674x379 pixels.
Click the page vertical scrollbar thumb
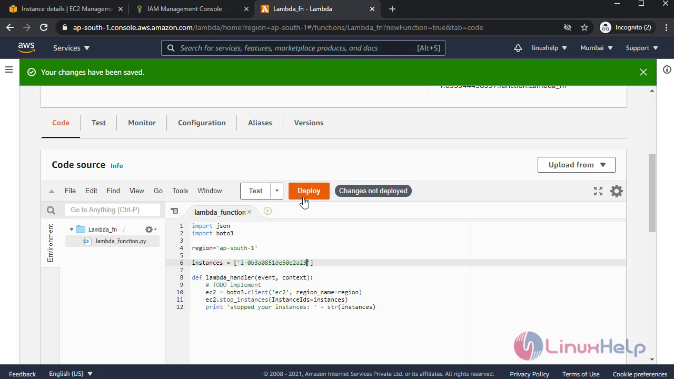coord(652,193)
